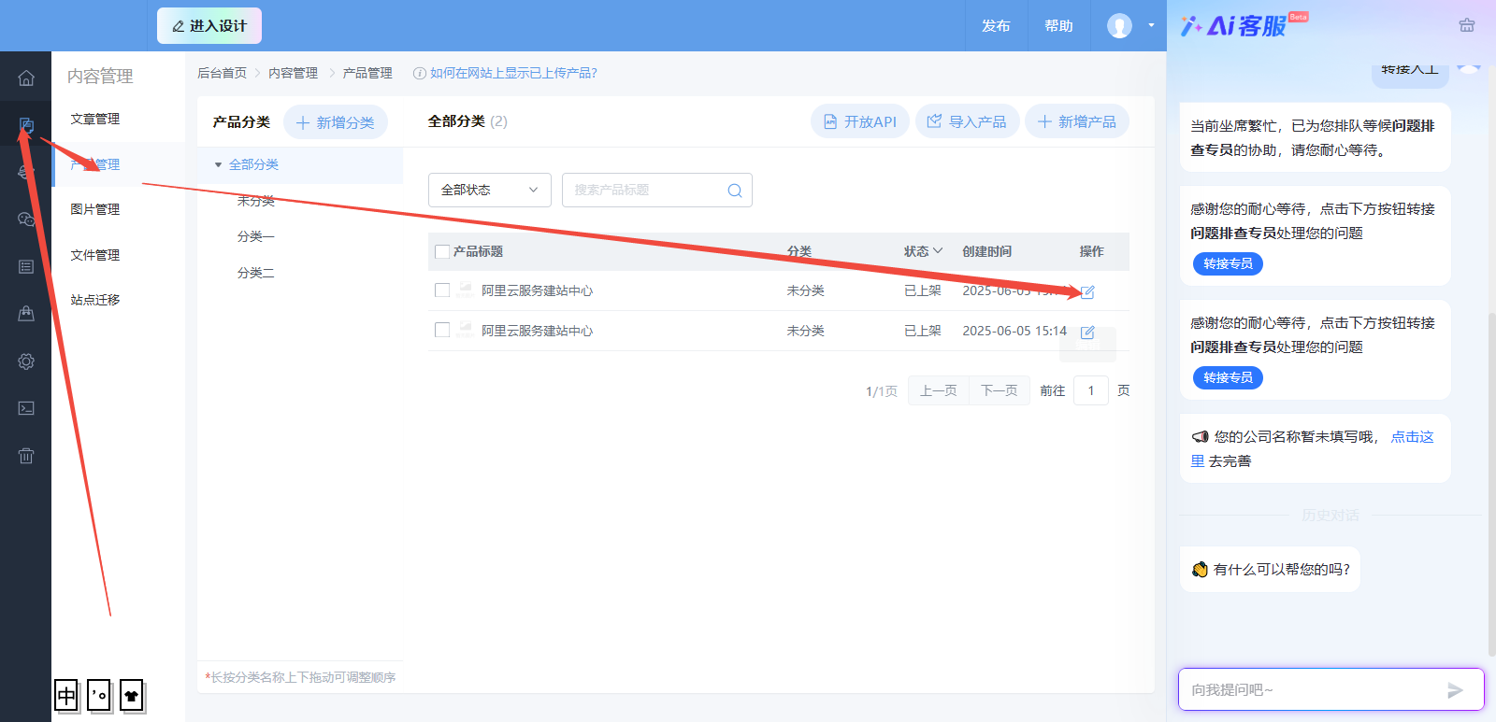The height and width of the screenshot is (722, 1496).
Task: Click the home icon in the left sidebar
Action: click(26, 78)
